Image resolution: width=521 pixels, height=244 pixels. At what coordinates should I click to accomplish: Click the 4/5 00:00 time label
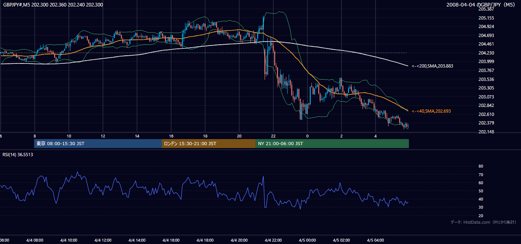coord(307,240)
